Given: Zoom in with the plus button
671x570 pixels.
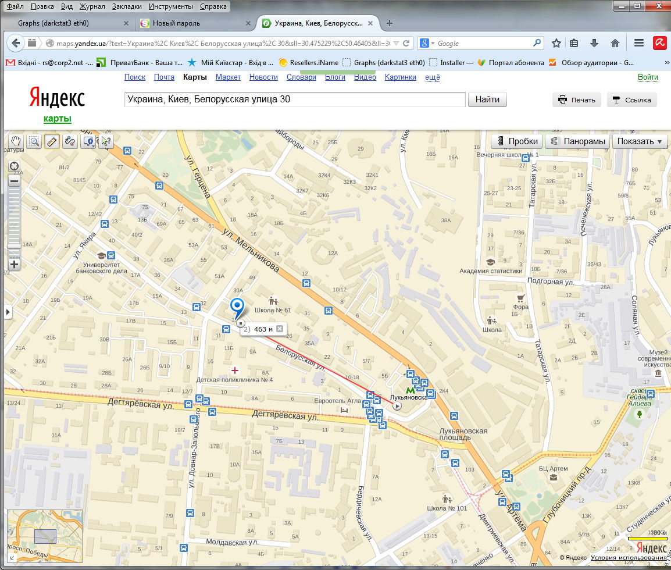Looking at the screenshot, I should [14, 264].
